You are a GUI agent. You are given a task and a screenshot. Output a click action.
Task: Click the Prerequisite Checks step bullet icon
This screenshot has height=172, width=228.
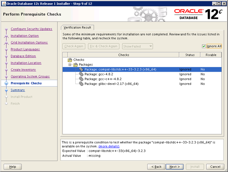pos(6,83)
